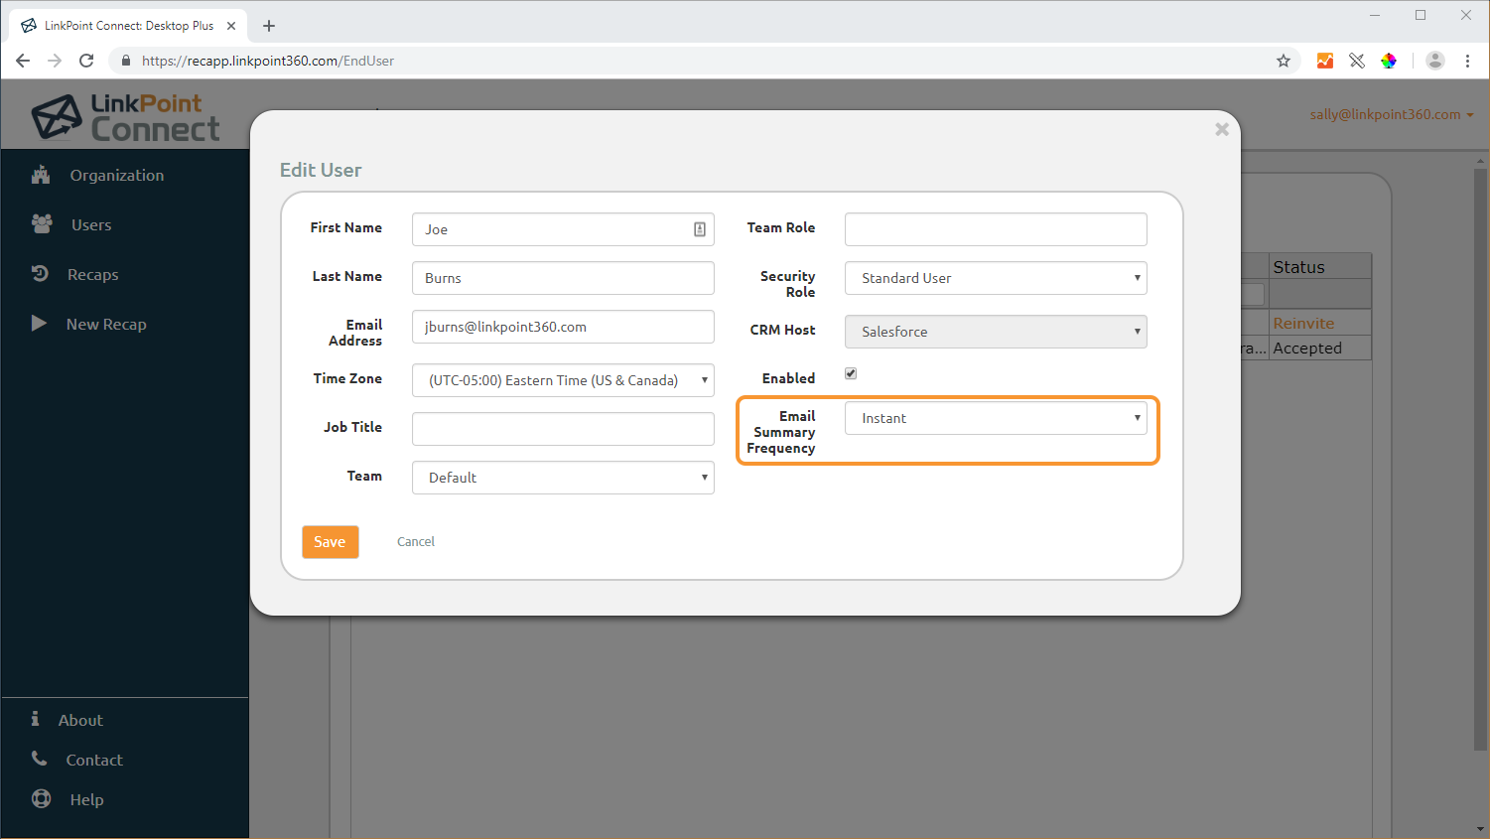
Task: Expand the Security Role dropdown
Action: coord(995,278)
